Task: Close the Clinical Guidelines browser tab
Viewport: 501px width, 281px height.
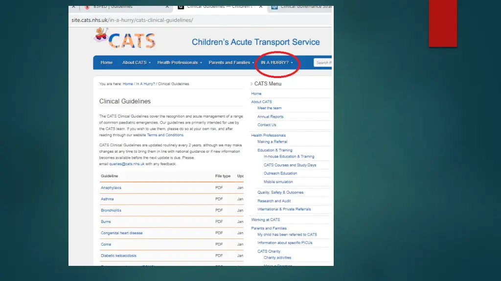Action: click(x=261, y=7)
